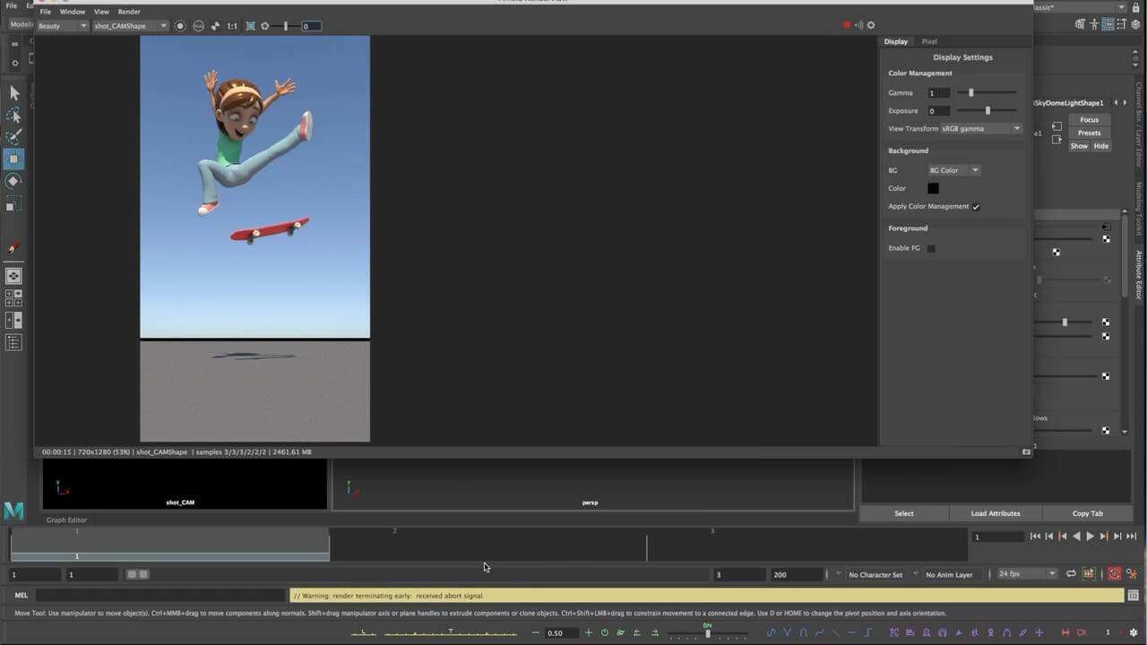This screenshot has height=645, width=1147.
Task: Select the arrow Select tool in toolbox
Action: [x=14, y=93]
